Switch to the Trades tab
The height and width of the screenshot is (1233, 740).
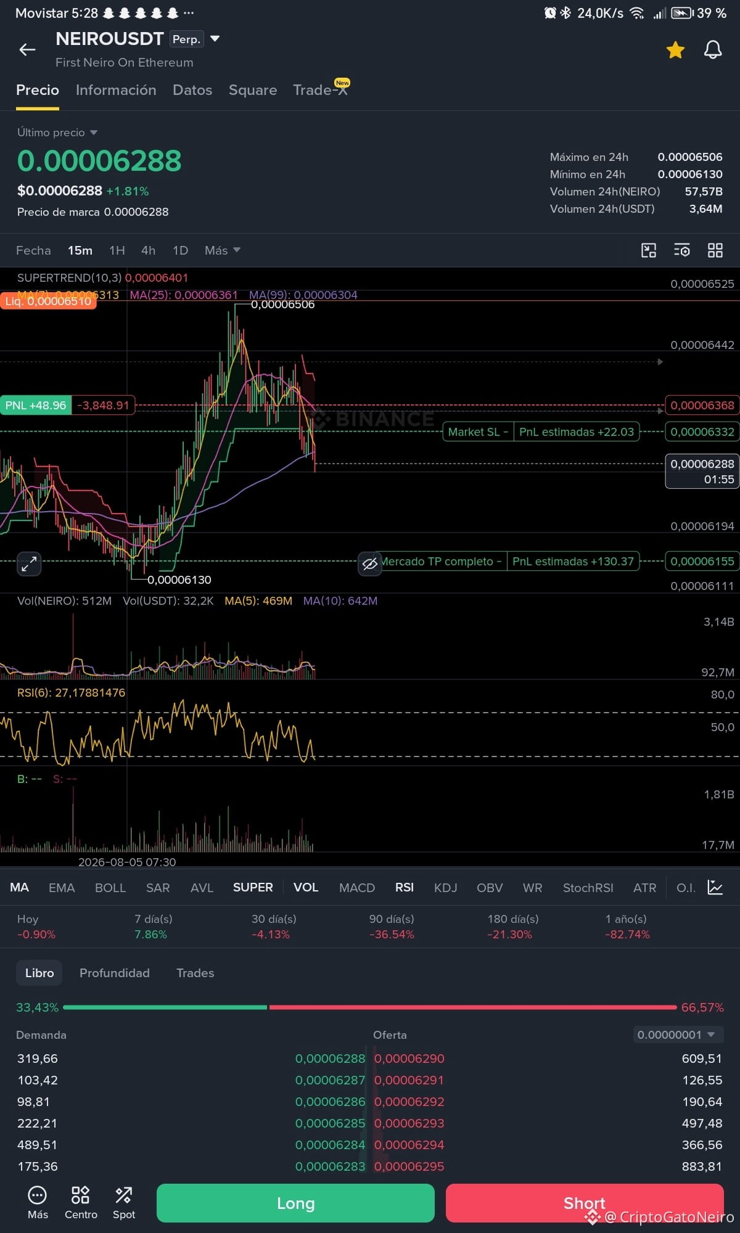tap(195, 973)
